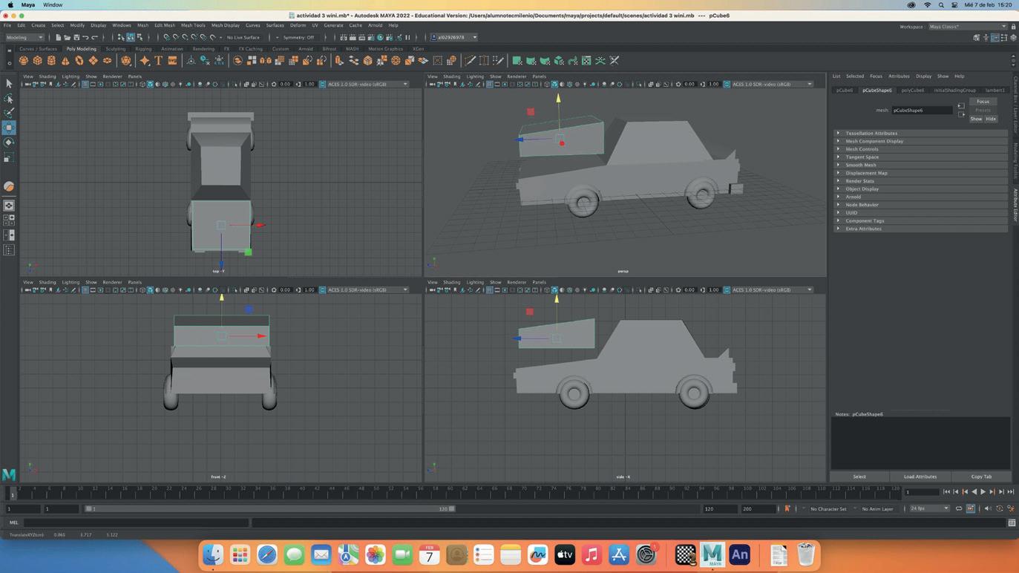The width and height of the screenshot is (1019, 573).
Task: Click the Load Attributes button
Action: [920, 477]
